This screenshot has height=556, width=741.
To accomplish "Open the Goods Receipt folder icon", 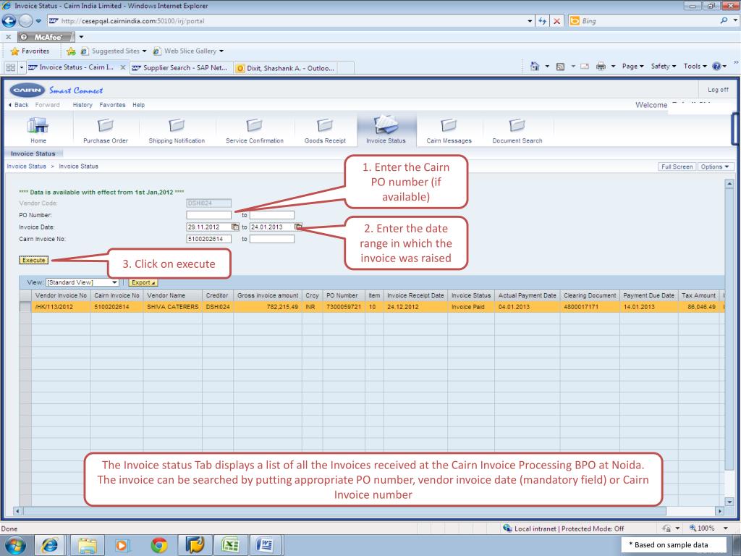I will [325, 125].
